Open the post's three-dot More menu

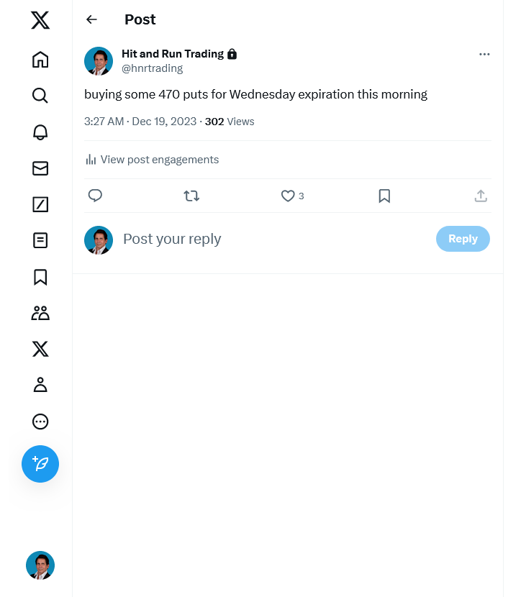point(484,54)
